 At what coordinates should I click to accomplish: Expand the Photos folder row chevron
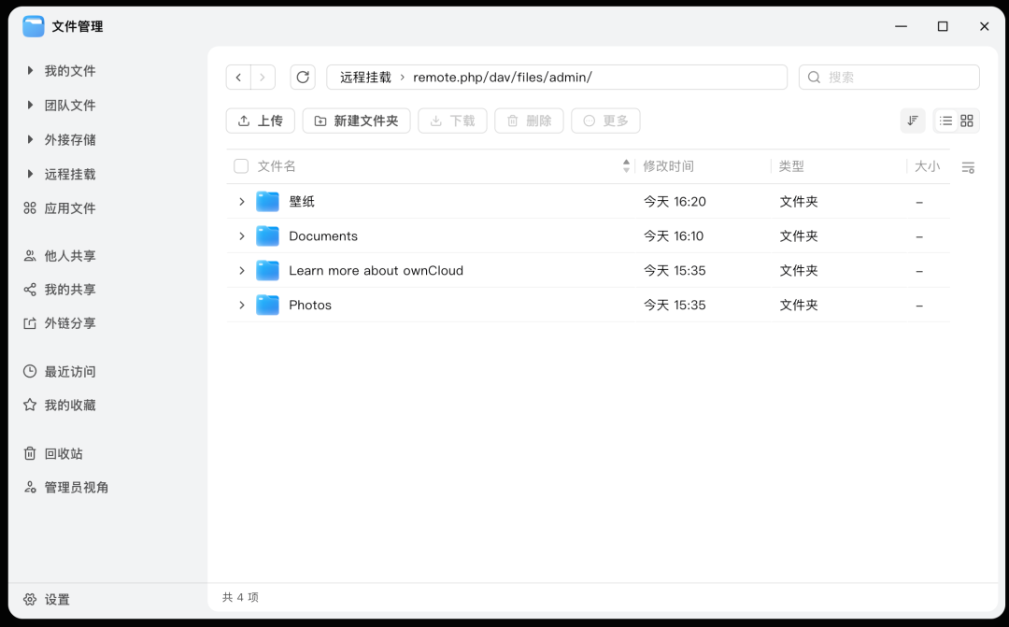[242, 306]
